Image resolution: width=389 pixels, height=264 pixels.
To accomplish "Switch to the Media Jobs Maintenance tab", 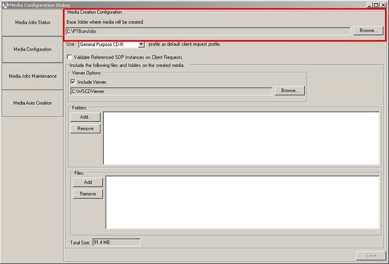I will 33,76.
